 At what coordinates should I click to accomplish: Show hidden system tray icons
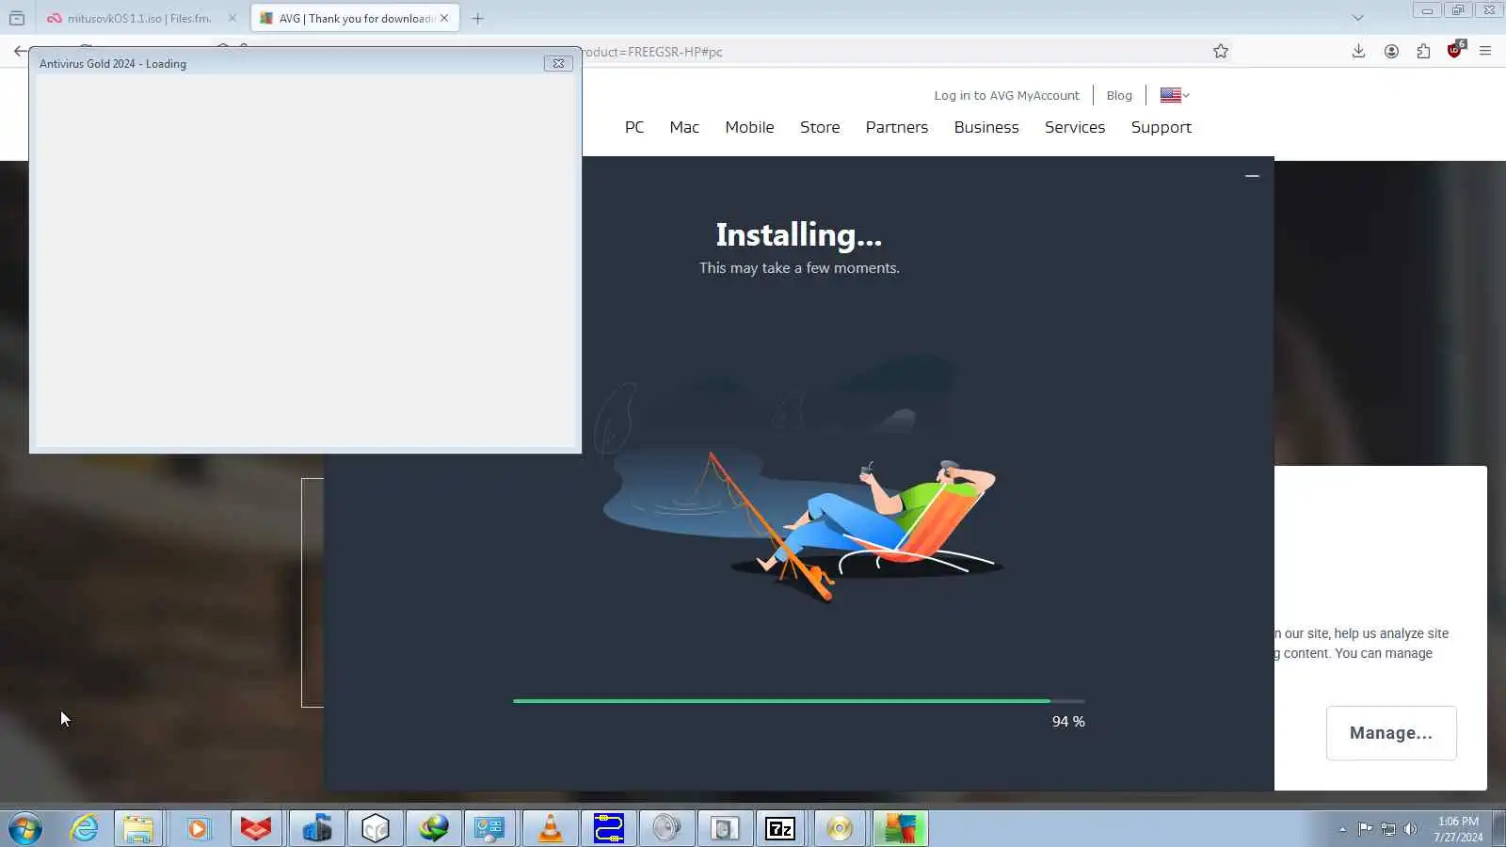[1342, 829]
